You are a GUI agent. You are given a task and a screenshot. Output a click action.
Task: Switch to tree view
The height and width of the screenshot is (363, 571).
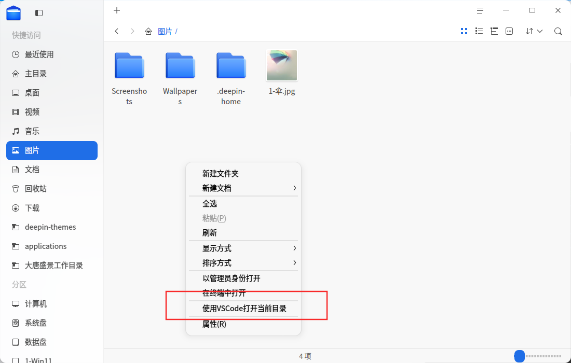[x=494, y=31]
